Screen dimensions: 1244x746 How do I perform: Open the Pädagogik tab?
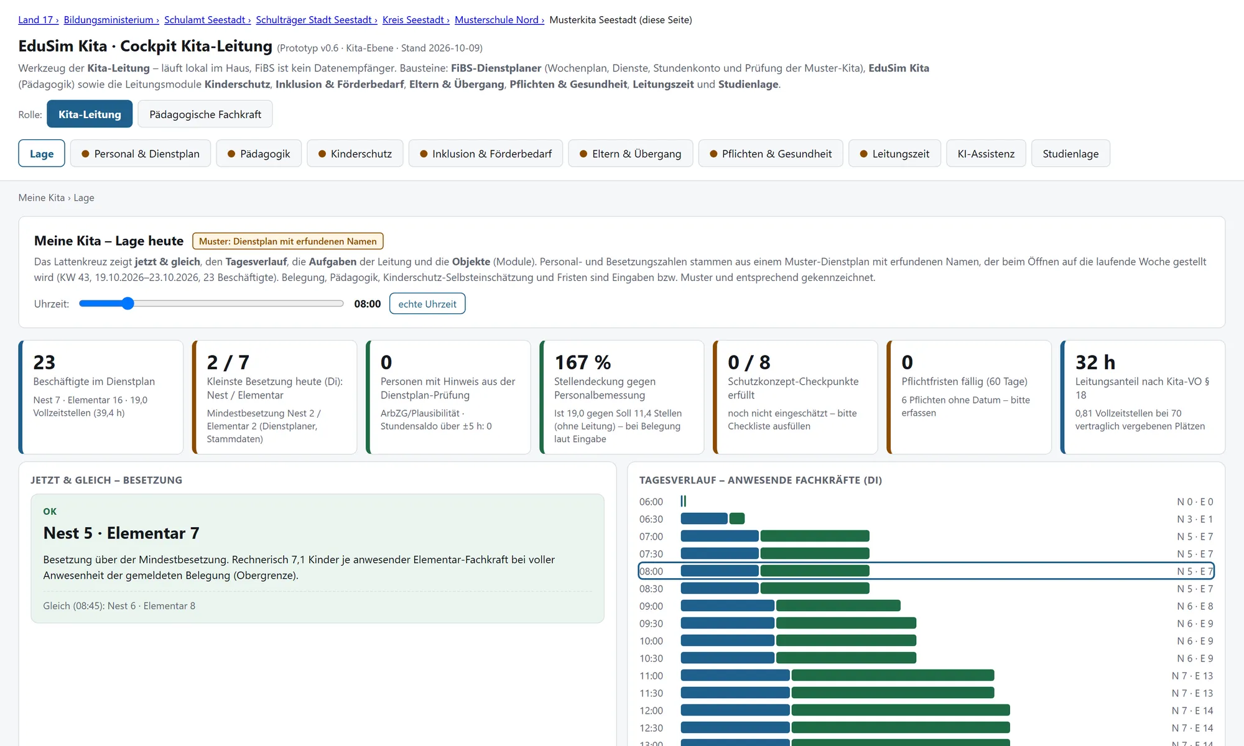click(x=259, y=154)
